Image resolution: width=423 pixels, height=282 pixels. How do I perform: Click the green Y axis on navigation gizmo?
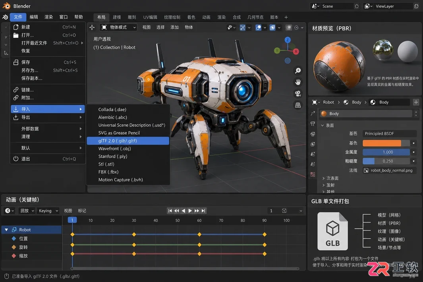click(x=277, y=50)
